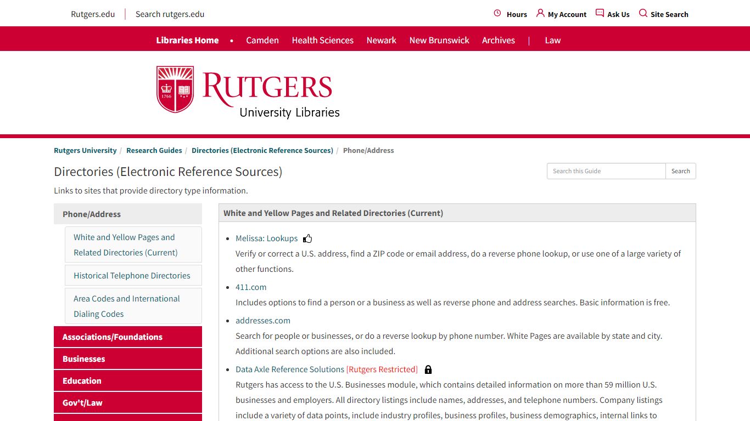Screen dimensions: 750x421
Task: Open White and Yellow Pages sidebar item
Action: 133,245
